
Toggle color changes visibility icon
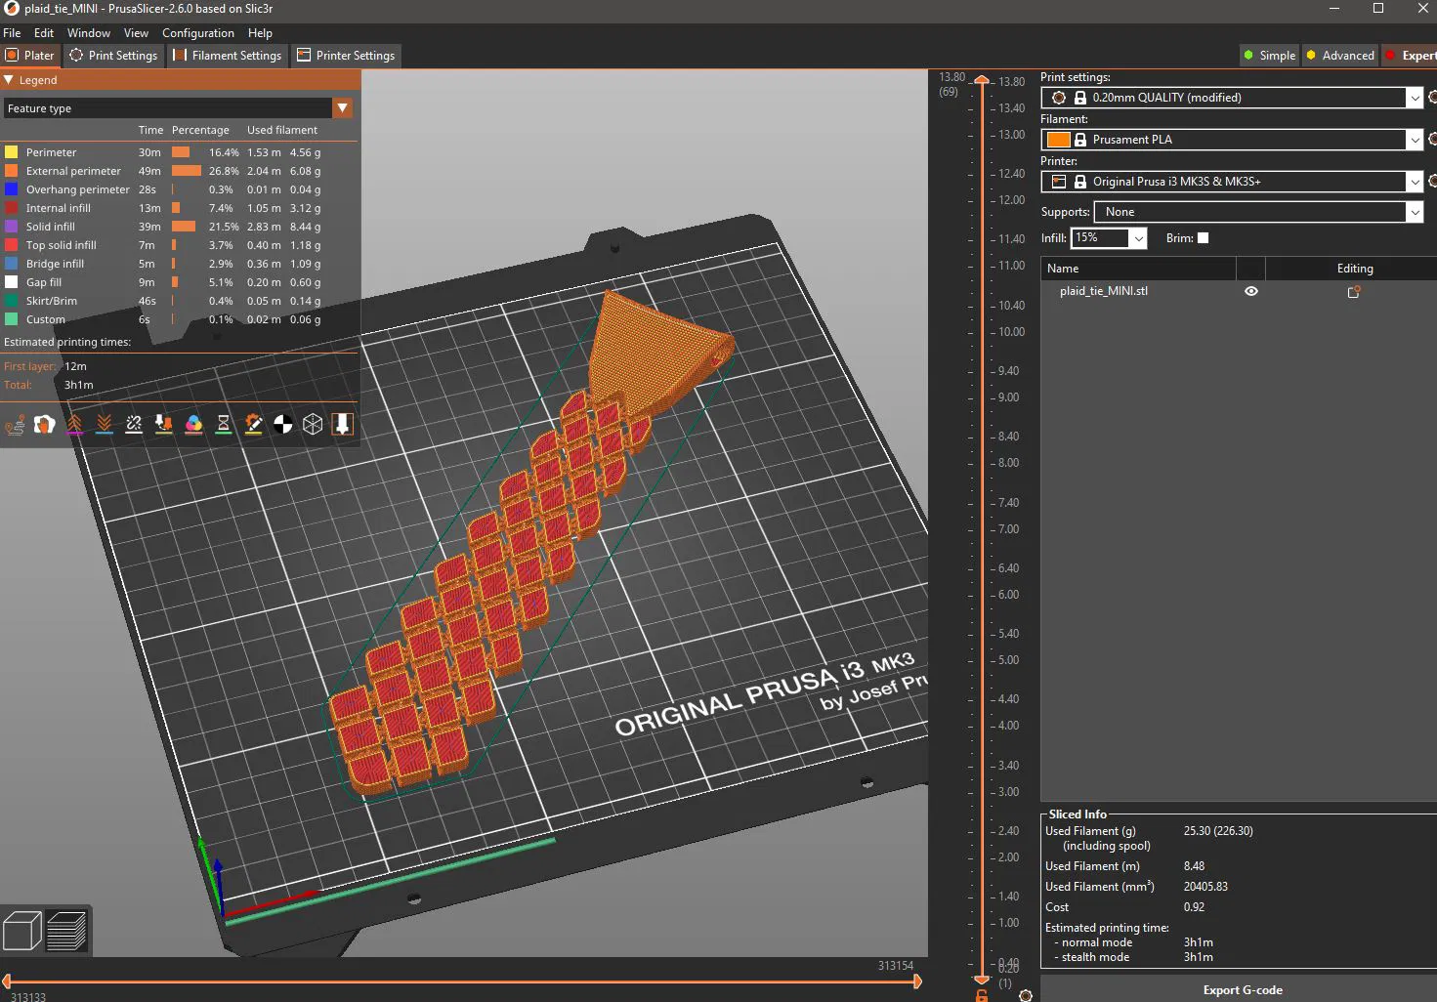click(x=193, y=424)
